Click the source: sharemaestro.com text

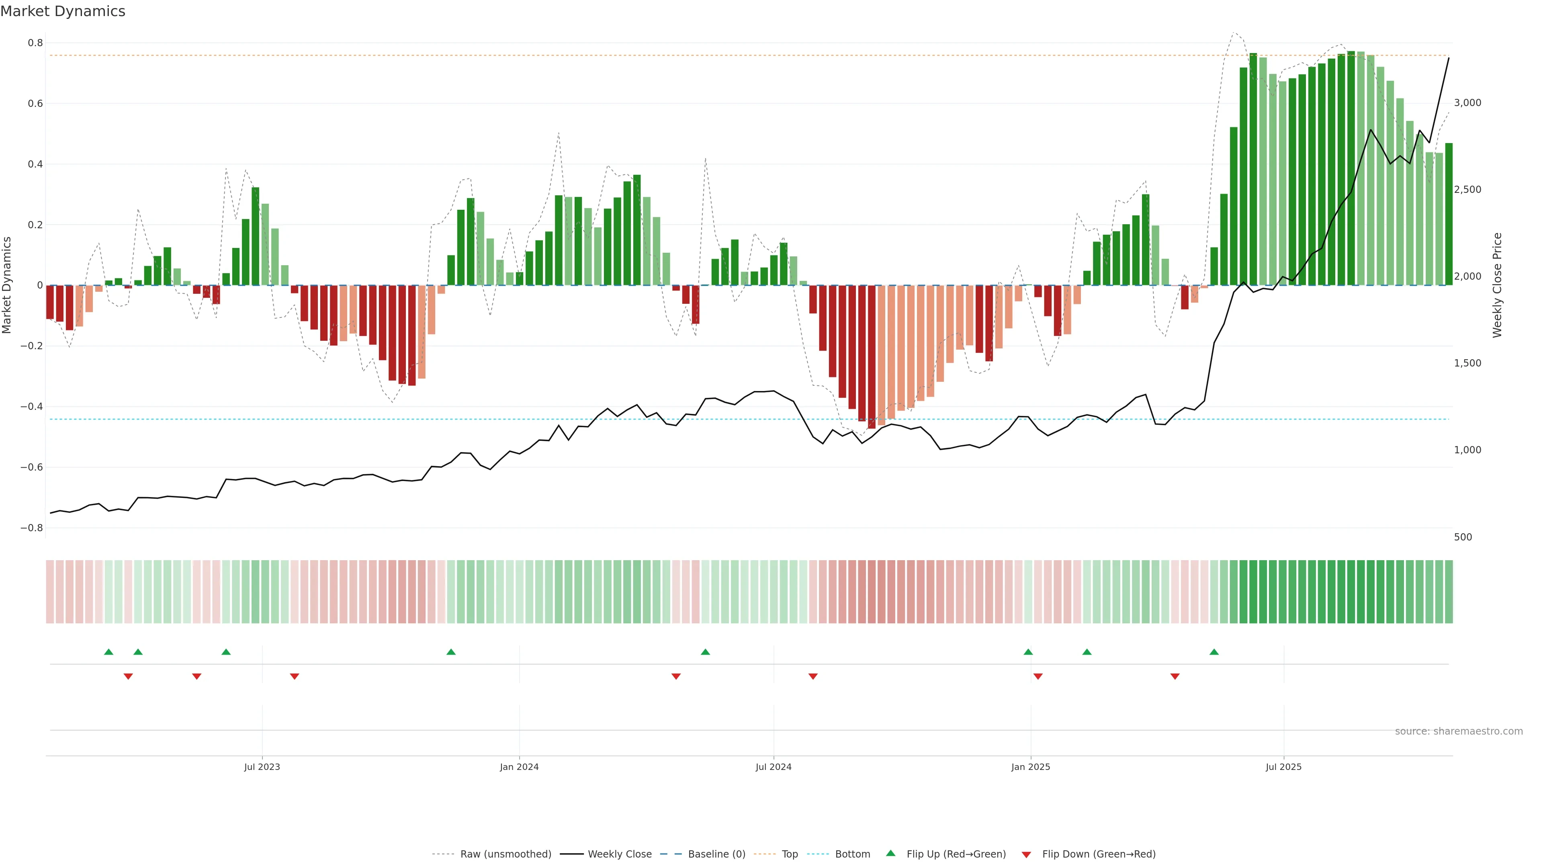click(x=1459, y=731)
